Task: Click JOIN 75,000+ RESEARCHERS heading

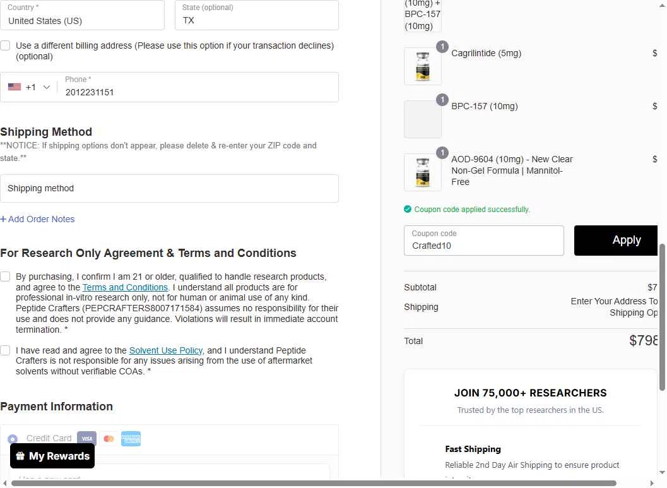Action: point(531,393)
